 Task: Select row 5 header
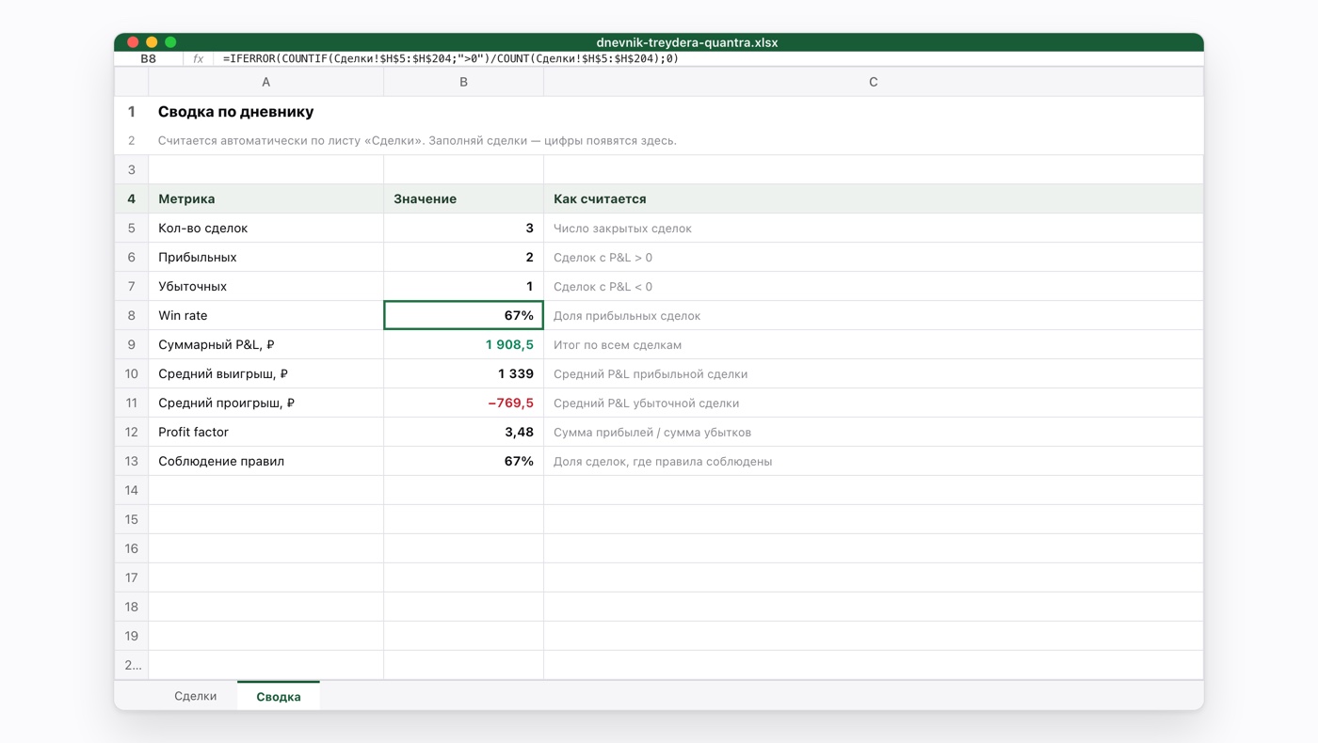pyautogui.click(x=132, y=228)
